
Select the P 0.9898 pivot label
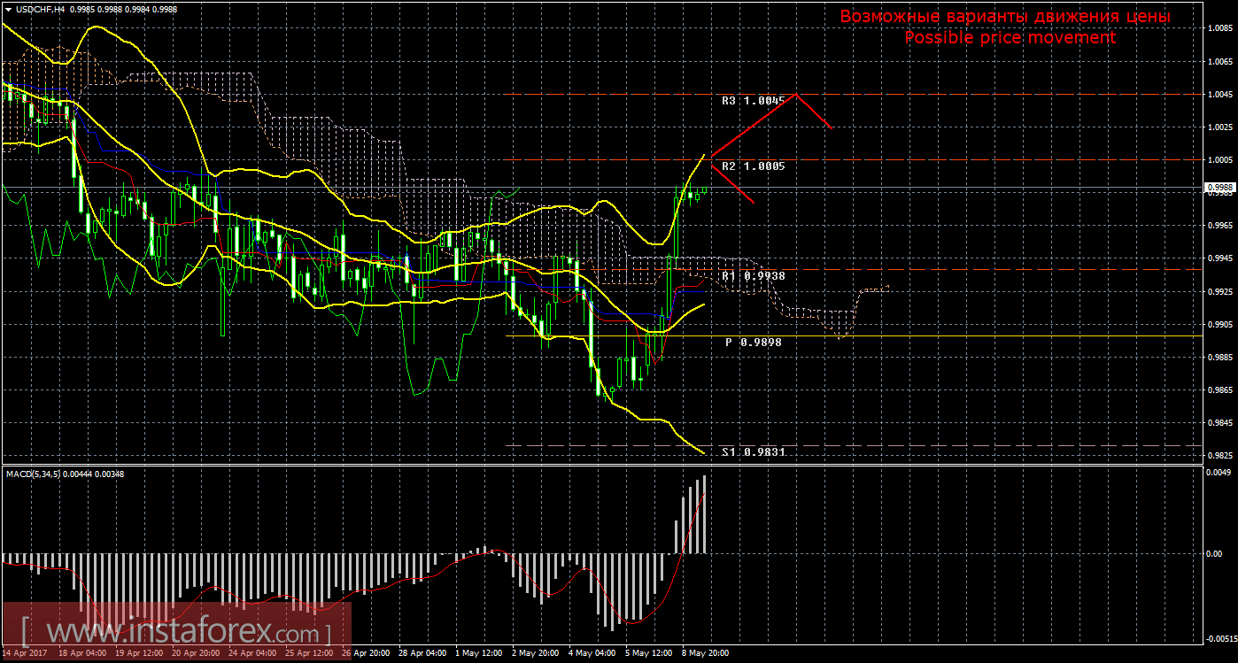pyautogui.click(x=753, y=342)
